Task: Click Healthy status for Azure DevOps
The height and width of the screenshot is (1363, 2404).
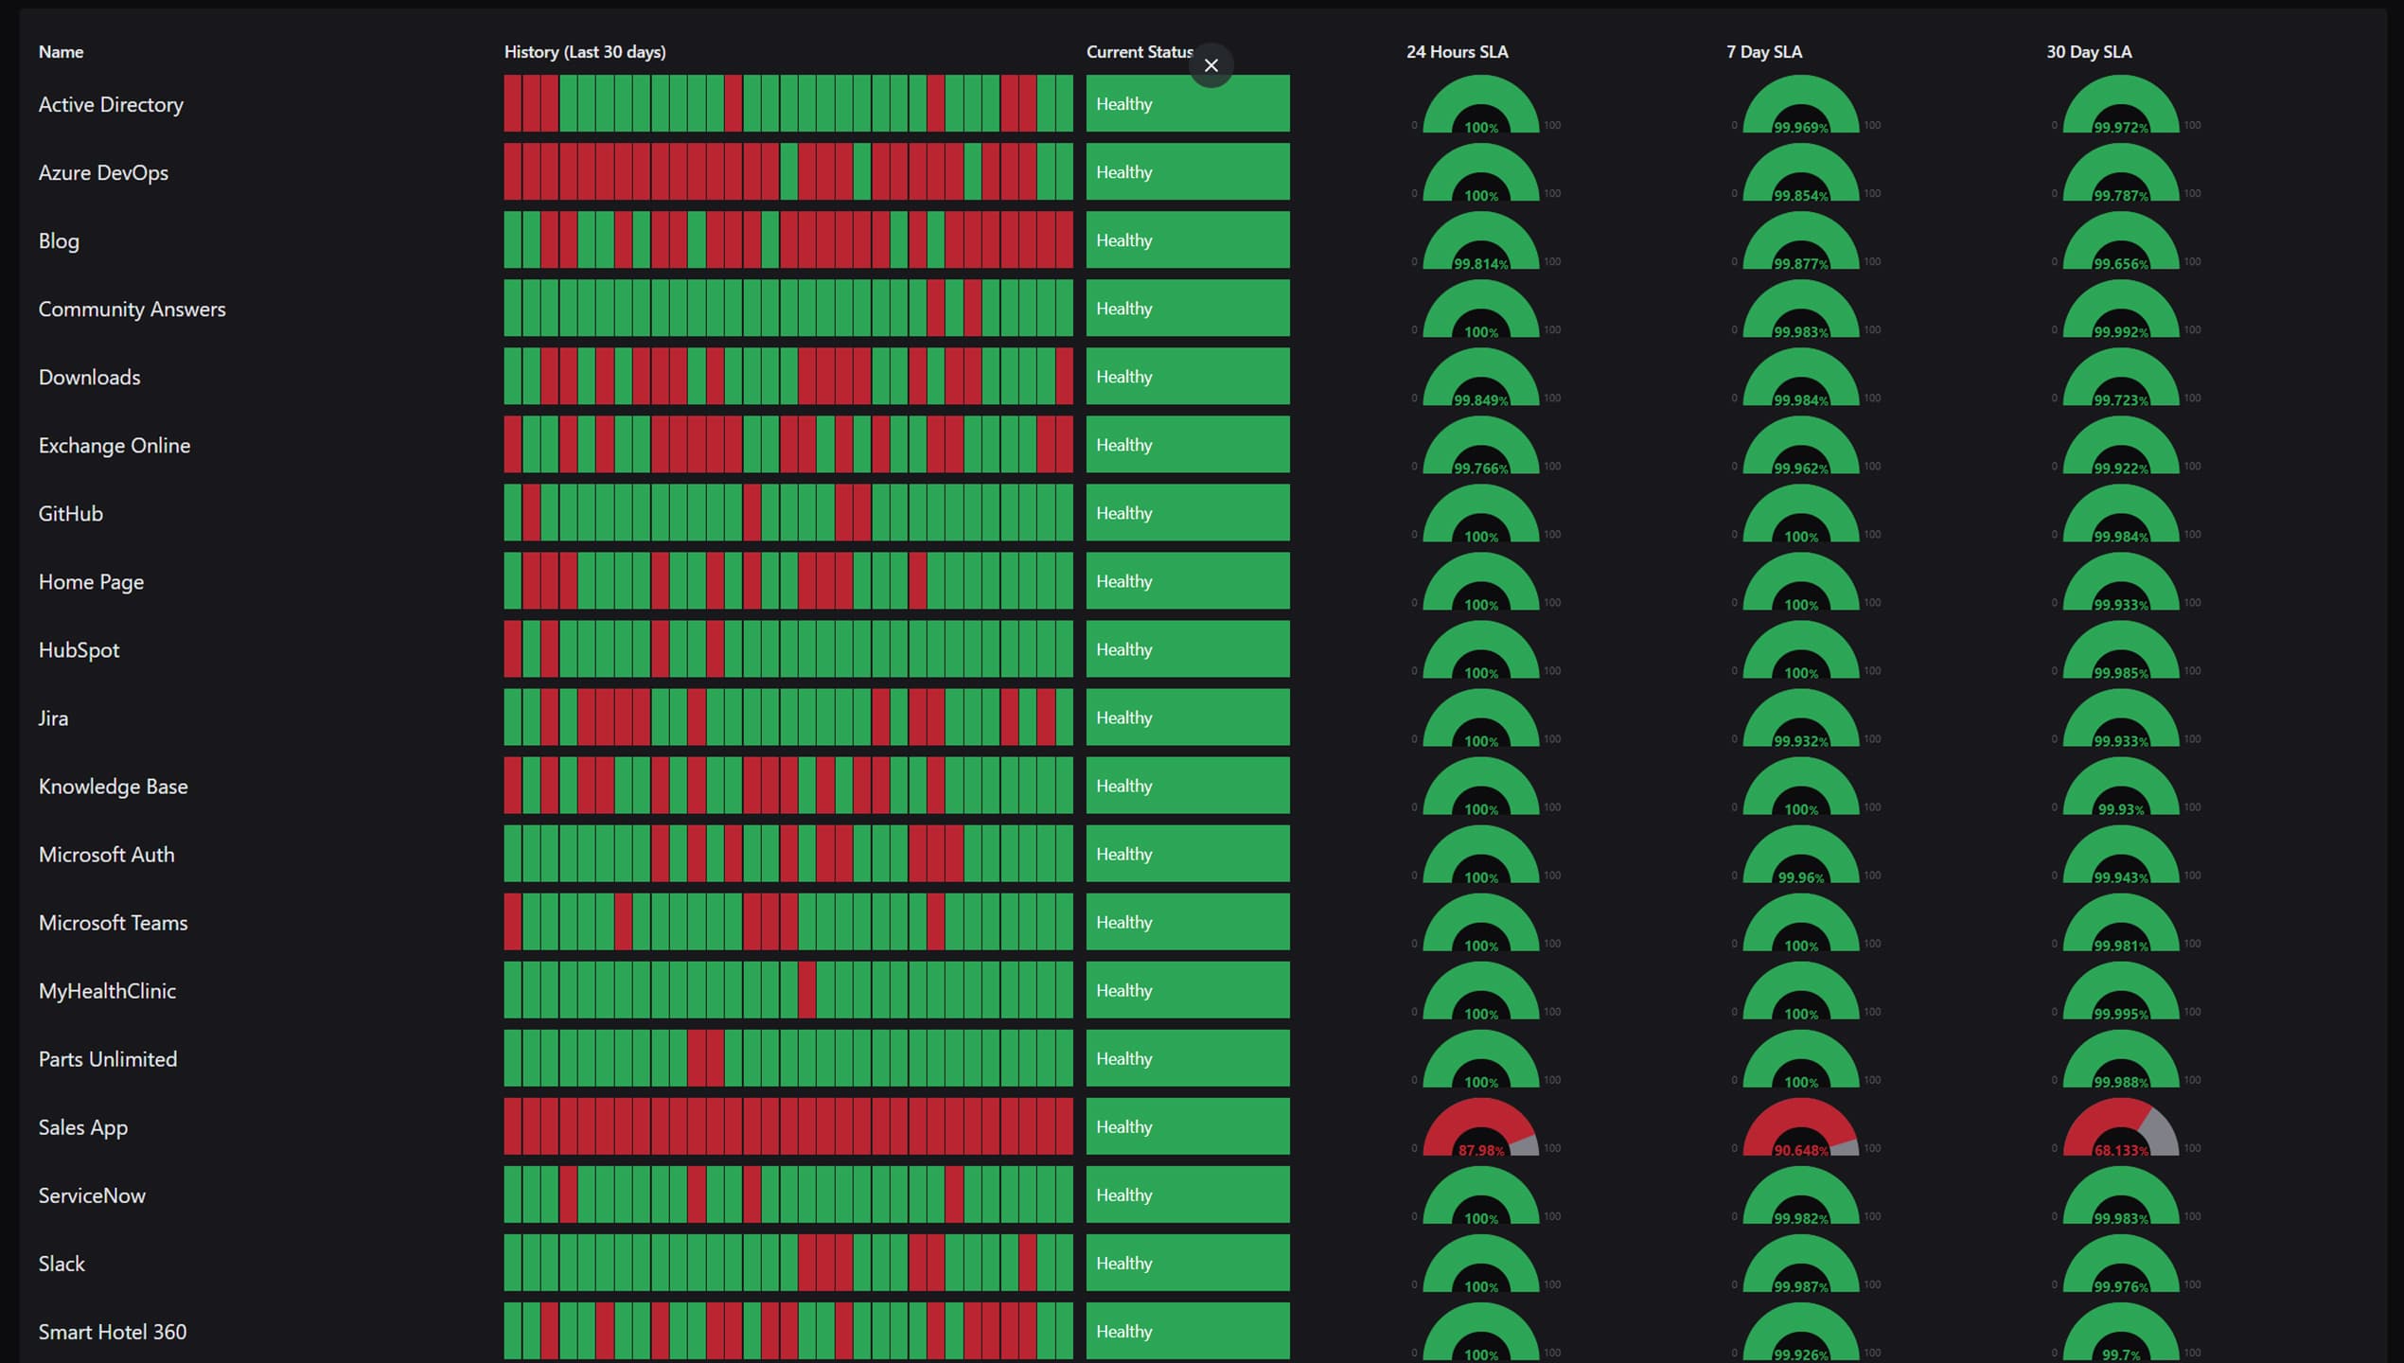Action: [1187, 171]
